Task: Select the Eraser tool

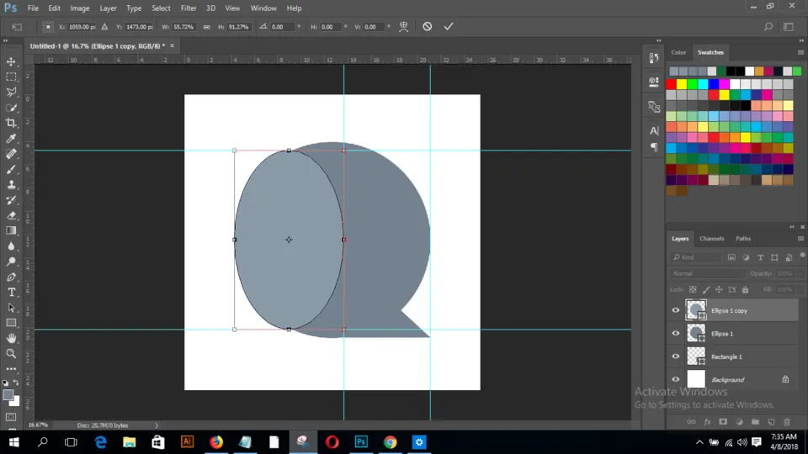Action: click(x=11, y=216)
